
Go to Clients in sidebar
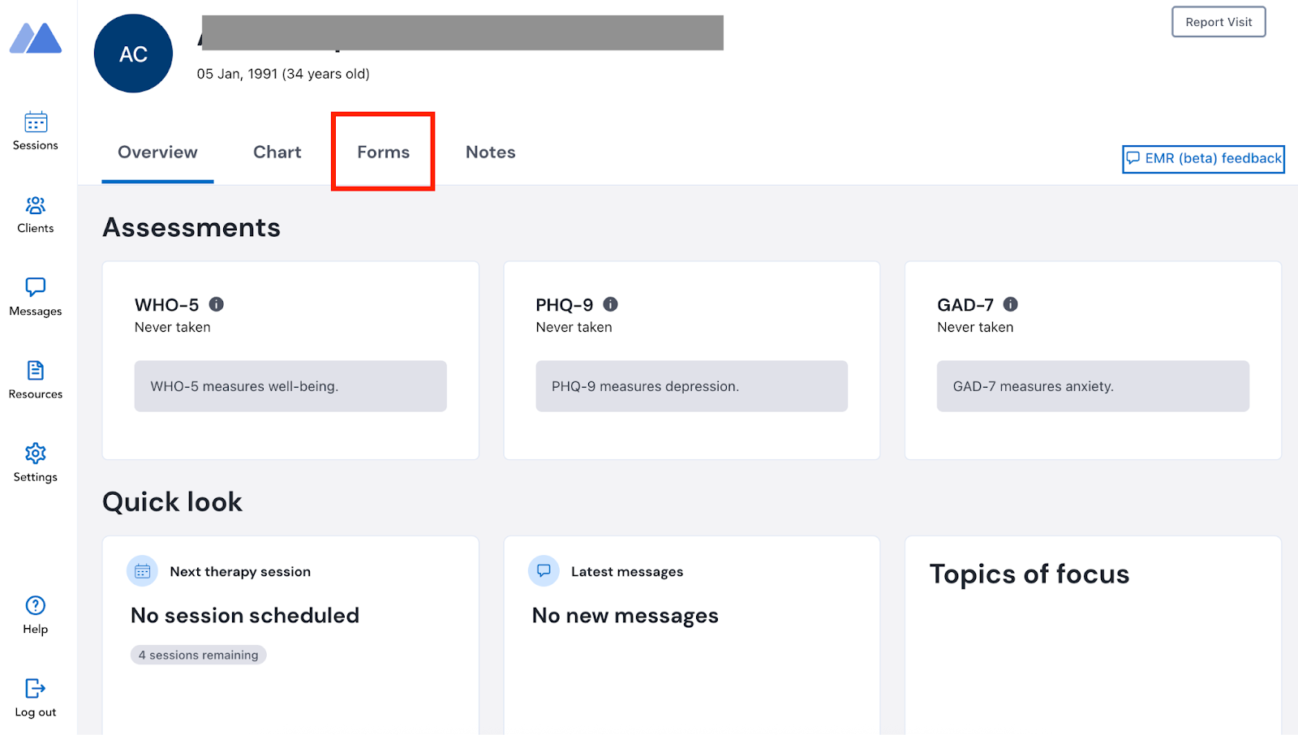coord(36,206)
